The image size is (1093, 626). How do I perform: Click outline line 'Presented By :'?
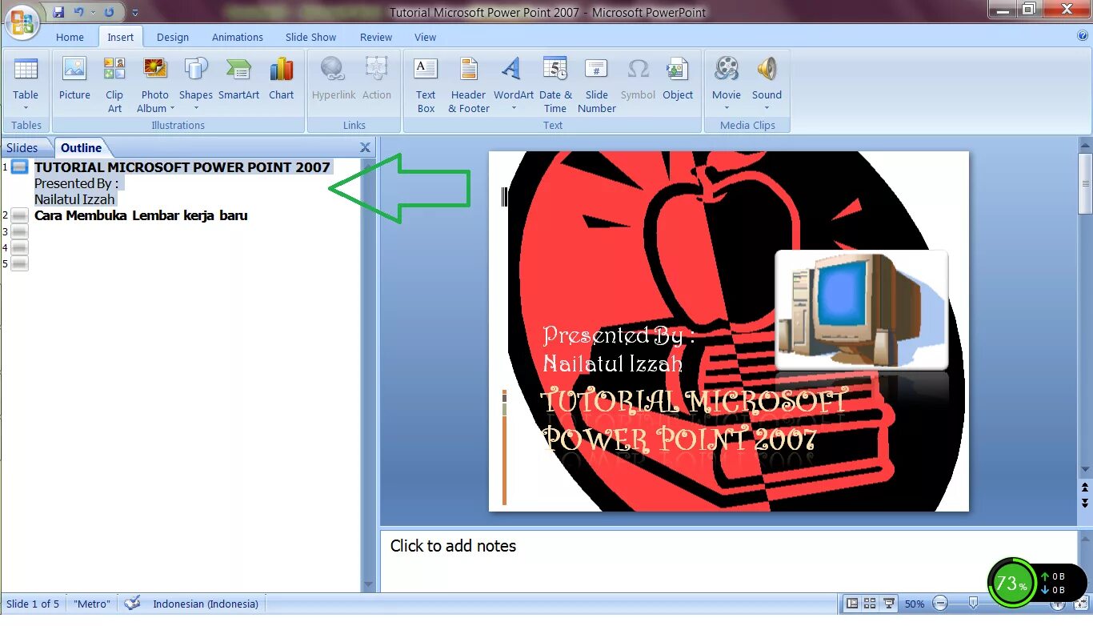[x=76, y=183]
